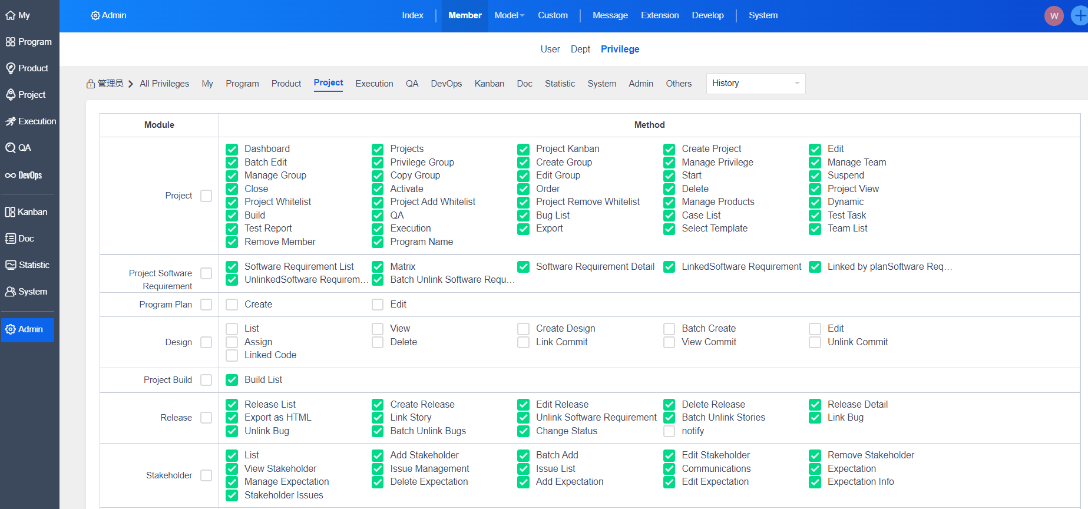1088x509 pixels.
Task: Check the notify checkbox under Release
Action: click(x=669, y=431)
